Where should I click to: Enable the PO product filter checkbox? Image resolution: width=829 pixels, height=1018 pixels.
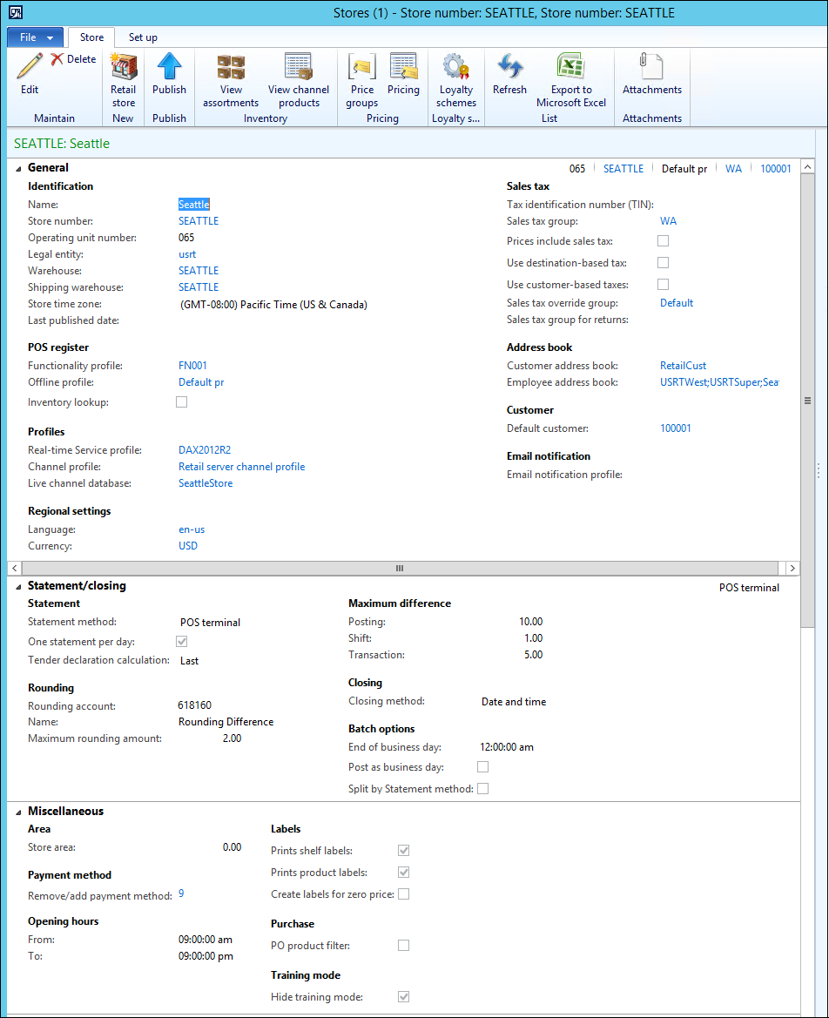(403, 946)
